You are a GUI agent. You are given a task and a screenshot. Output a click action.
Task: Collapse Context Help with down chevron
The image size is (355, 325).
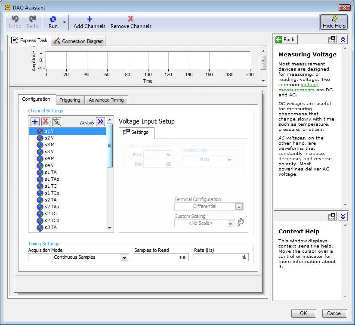[343, 217]
